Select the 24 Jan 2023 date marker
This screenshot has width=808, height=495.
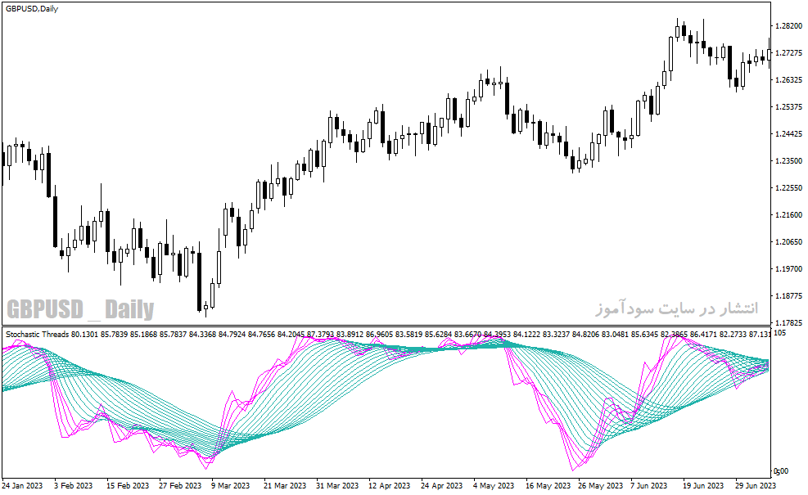[22, 486]
